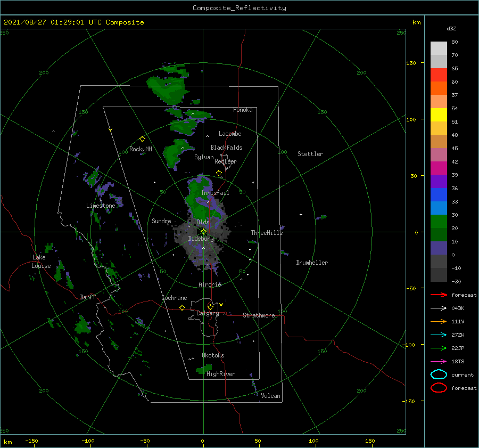Click the ThreeHills label

click(x=267, y=233)
